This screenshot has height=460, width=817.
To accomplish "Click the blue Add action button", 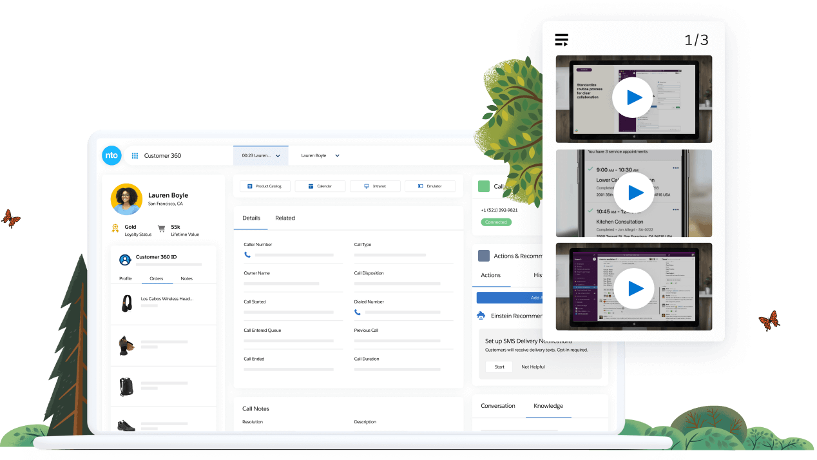I will pos(509,298).
